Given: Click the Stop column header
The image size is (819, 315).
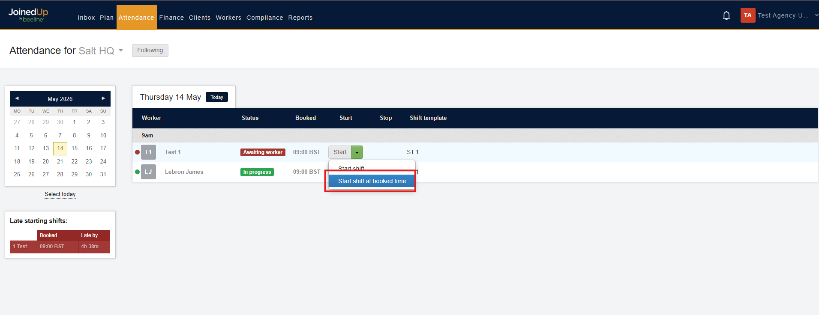Looking at the screenshot, I should click(x=386, y=118).
